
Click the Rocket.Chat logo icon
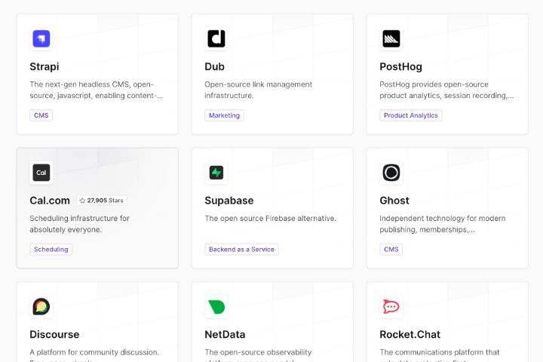point(391,307)
